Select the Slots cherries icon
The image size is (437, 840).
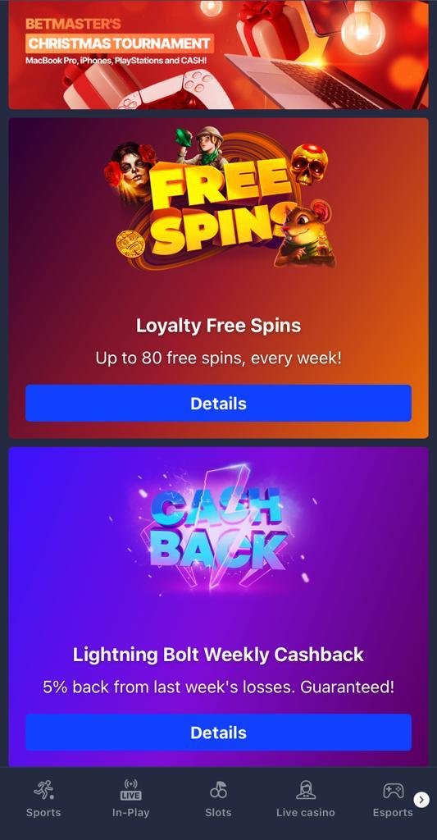218,790
